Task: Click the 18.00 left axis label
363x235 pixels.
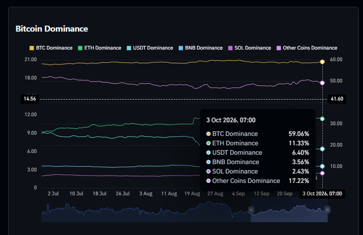Action: coord(30,78)
